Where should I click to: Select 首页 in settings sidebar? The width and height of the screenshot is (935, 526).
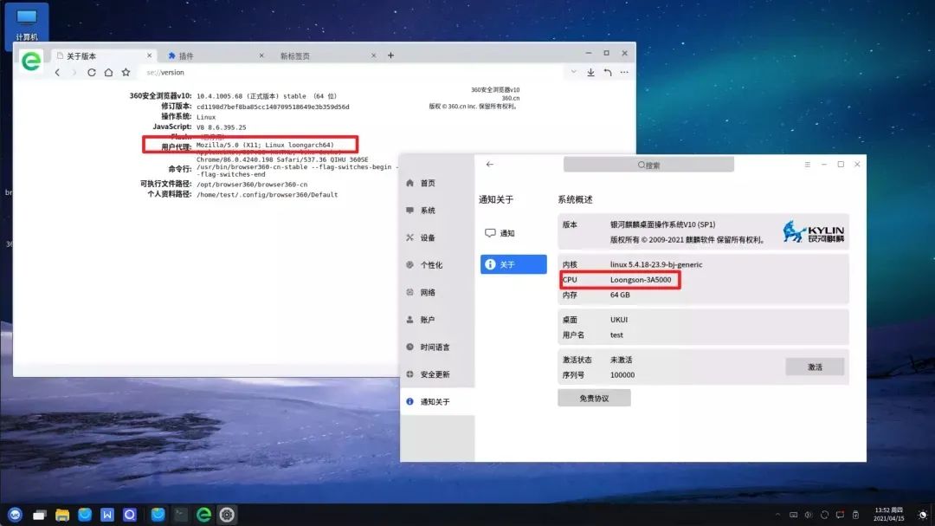point(437,184)
